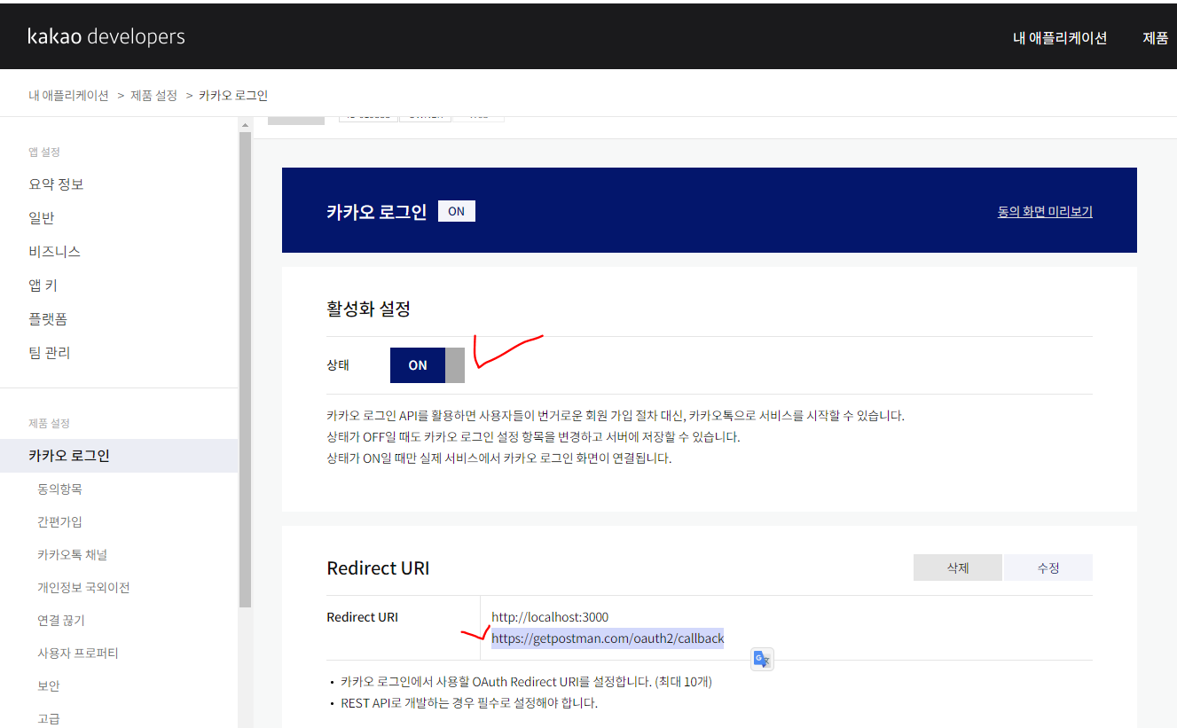Toggle the 상태 ON switch off

coord(428,365)
